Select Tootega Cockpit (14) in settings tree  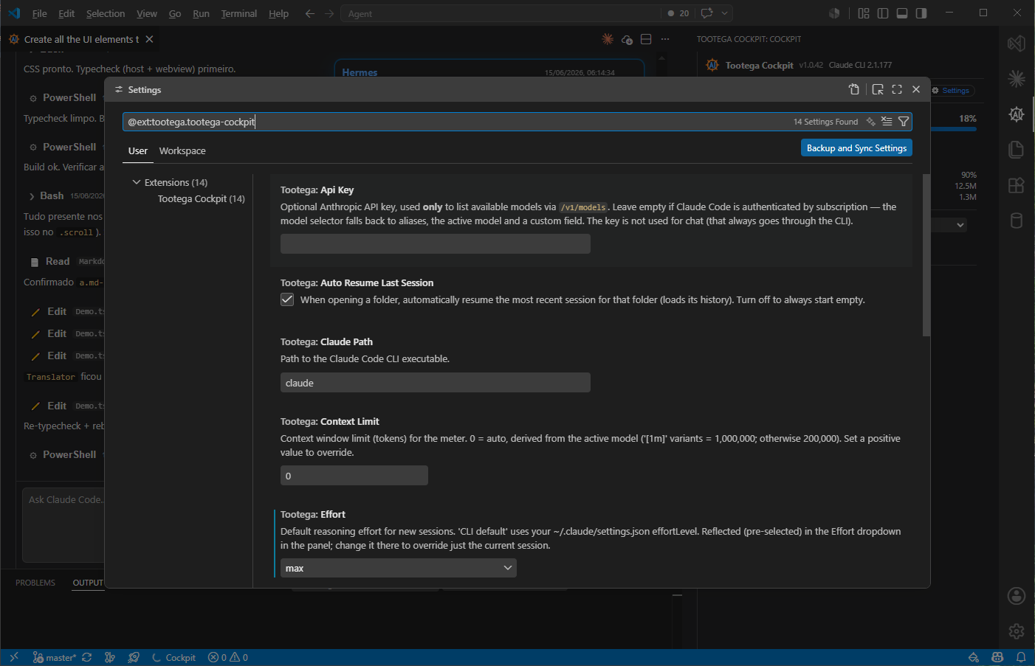pyautogui.click(x=202, y=198)
